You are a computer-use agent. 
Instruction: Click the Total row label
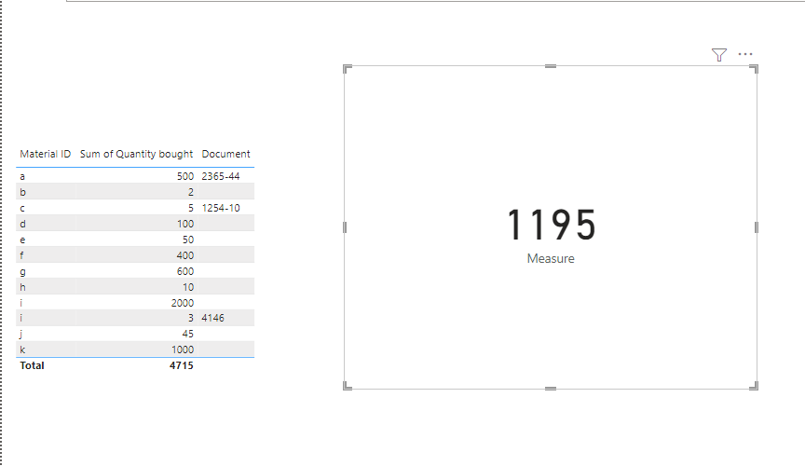[32, 366]
